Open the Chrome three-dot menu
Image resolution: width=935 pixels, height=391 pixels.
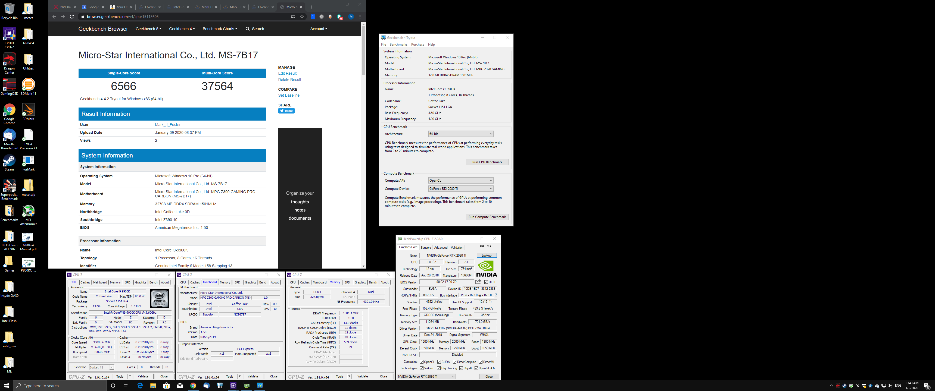coord(360,17)
